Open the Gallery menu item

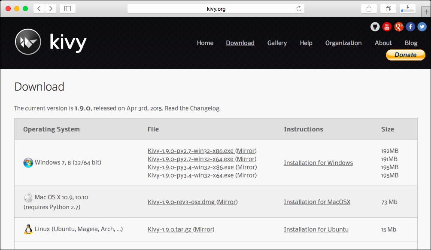277,43
